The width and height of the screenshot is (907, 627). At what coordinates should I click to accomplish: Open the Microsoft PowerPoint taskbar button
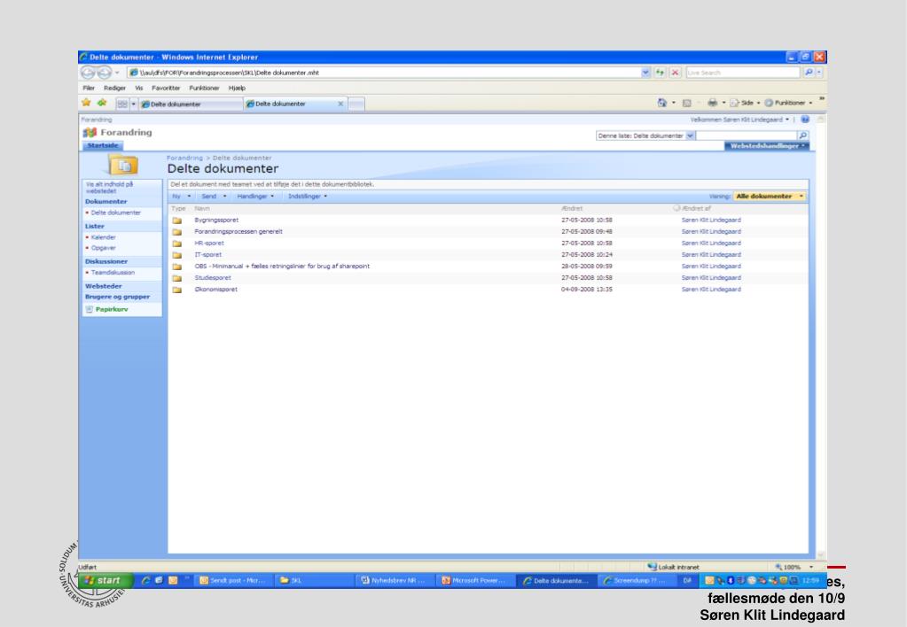tap(475, 580)
